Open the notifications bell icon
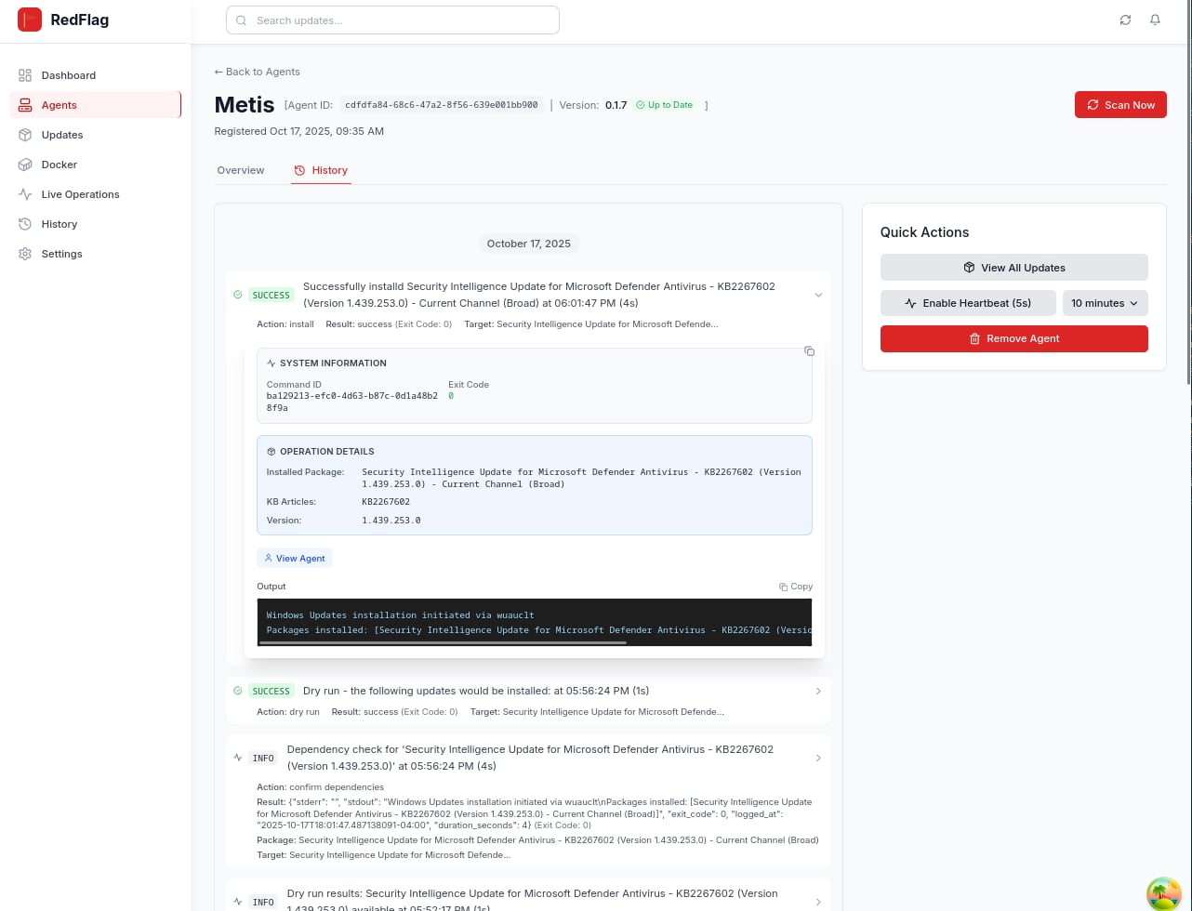Screen dimensions: 1192x911 click(x=1155, y=20)
